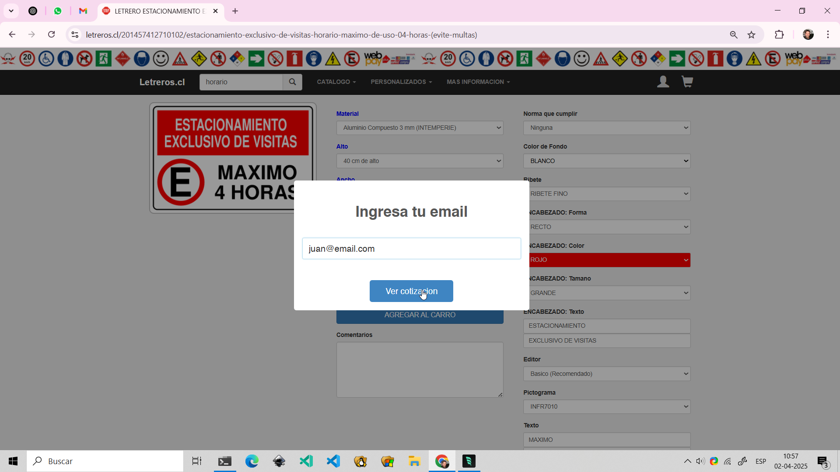This screenshot has height=472, width=840.
Task: Switch to the Gmail pinned tab
Action: [x=83, y=11]
